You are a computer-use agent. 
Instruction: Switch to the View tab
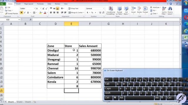point(66,4)
